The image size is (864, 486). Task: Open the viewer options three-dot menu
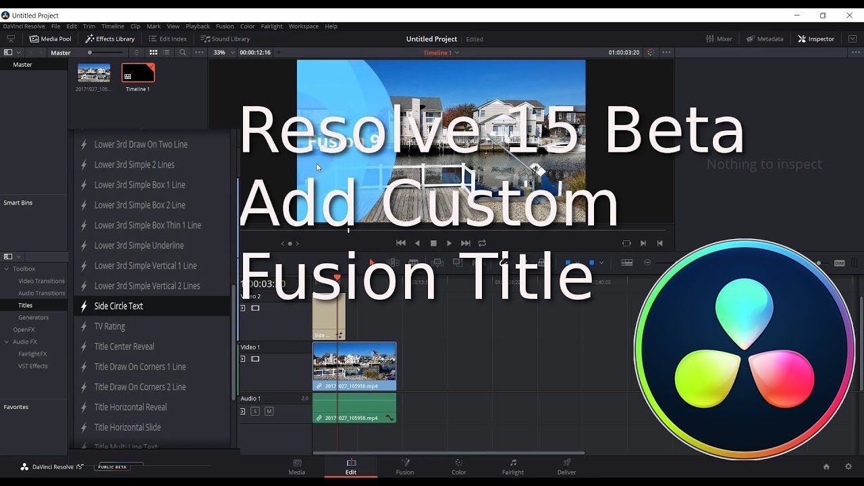coord(666,53)
